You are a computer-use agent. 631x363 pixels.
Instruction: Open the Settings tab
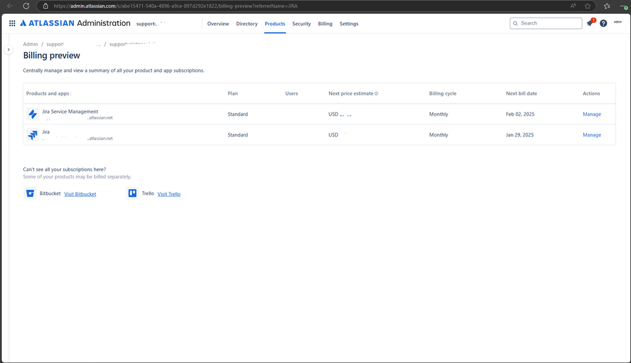(x=349, y=24)
